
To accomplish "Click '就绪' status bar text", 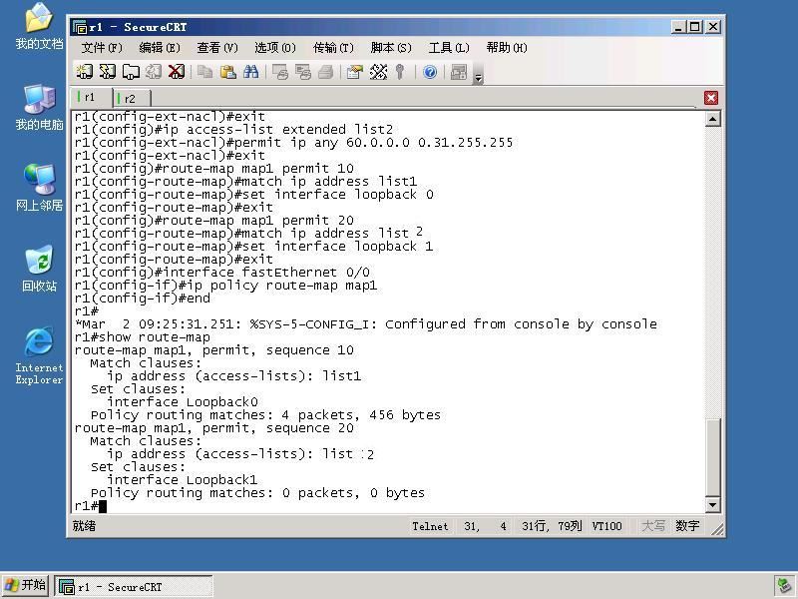I will tap(84, 526).
